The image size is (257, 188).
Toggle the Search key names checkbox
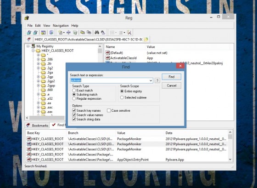pos(74,110)
